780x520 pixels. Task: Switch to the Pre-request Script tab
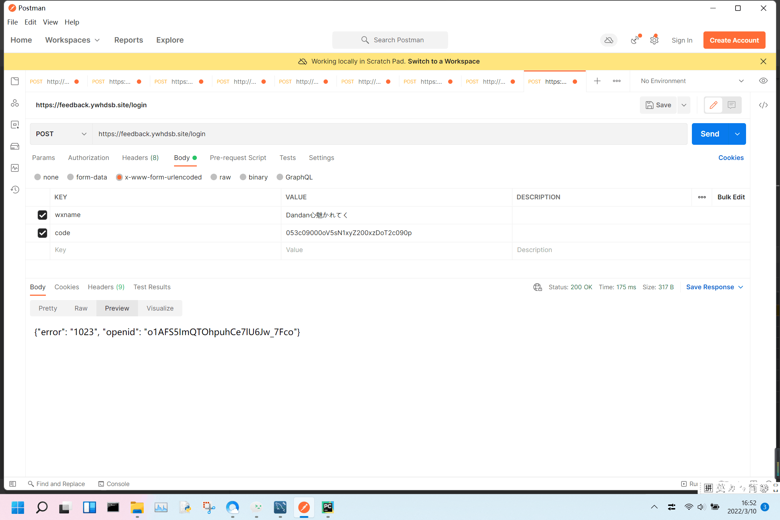(x=238, y=158)
